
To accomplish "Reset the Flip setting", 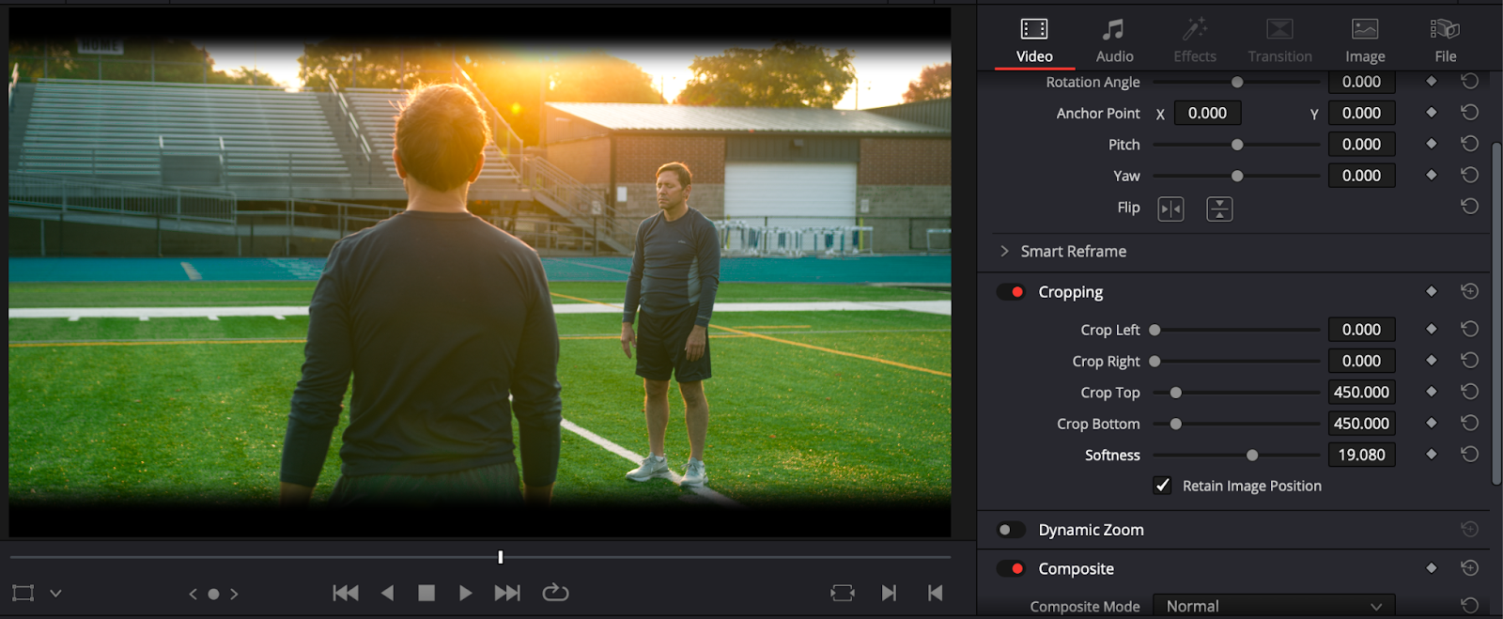I will coord(1470,206).
